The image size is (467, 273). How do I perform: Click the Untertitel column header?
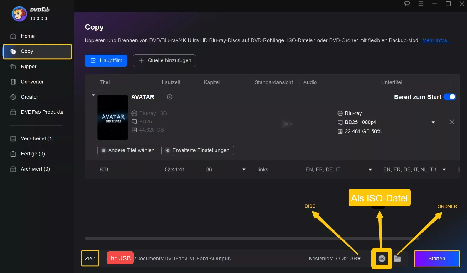392,82
